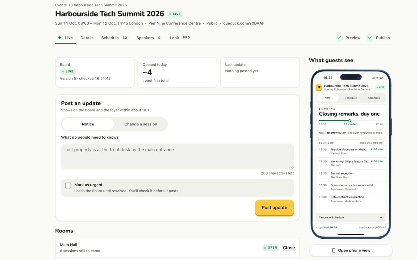Click the LIVE badge in Board card
The image size is (417, 260).
point(68,71)
